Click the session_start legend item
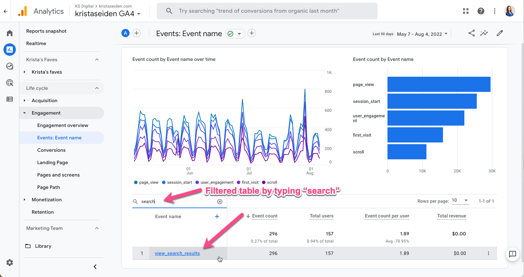Image resolution: width=524 pixels, height=277 pixels. click(177, 182)
